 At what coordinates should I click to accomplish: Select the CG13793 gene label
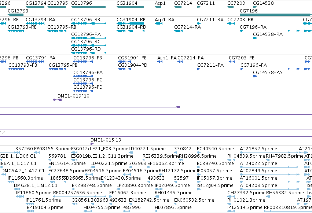(18, 11)
